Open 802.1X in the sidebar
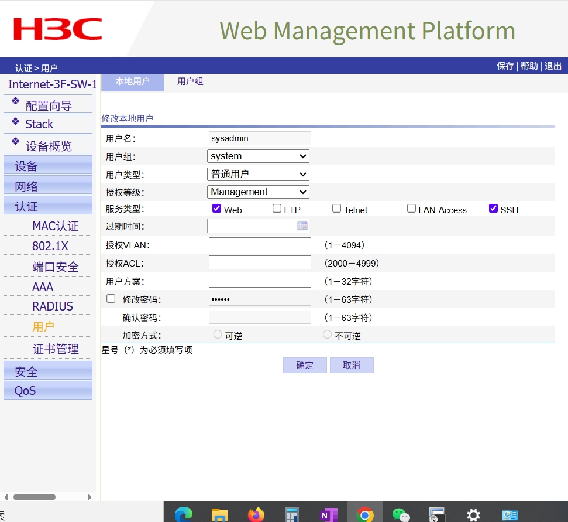Viewport: 568px width, 522px height. click(x=50, y=246)
